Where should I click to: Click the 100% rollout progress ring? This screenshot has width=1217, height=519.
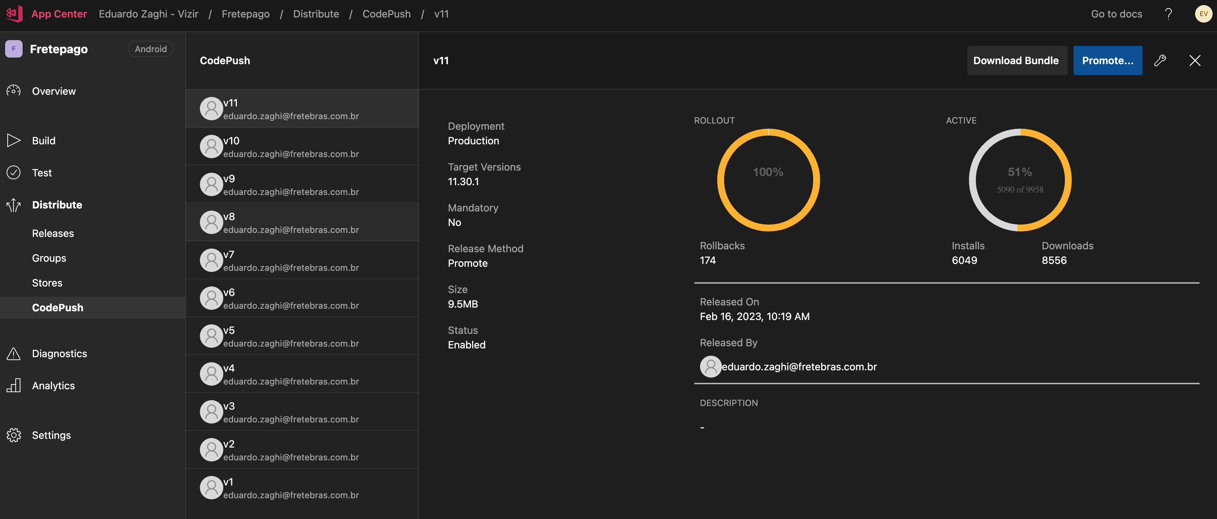(x=768, y=180)
